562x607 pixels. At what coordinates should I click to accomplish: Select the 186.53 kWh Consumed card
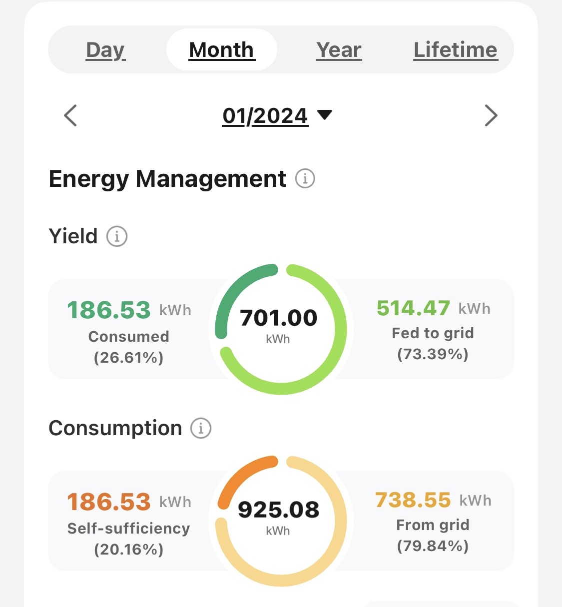(129, 330)
